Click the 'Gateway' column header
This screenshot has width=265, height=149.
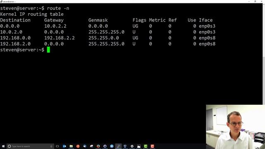pyautogui.click(x=54, y=20)
